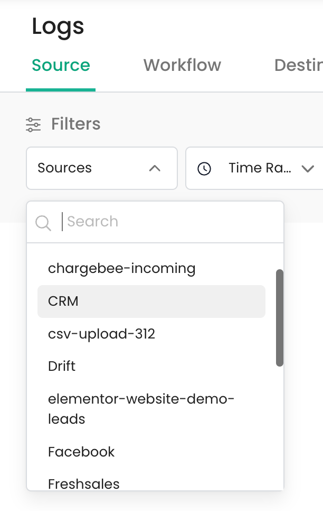Open the Time Range dropdown

(x=254, y=168)
